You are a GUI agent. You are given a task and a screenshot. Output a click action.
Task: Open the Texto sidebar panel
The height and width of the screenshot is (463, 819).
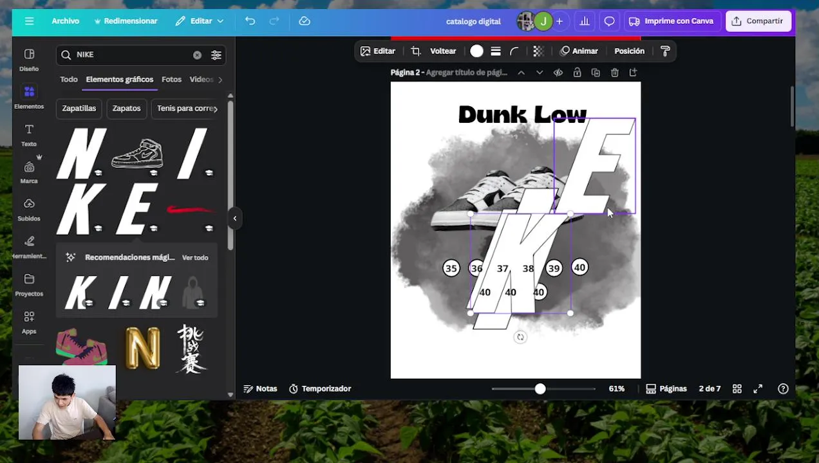pos(29,135)
